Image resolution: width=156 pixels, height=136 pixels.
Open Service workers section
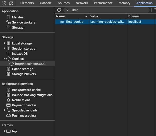23,22
